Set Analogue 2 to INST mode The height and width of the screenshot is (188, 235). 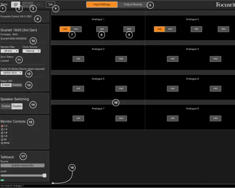(x=170, y=29)
